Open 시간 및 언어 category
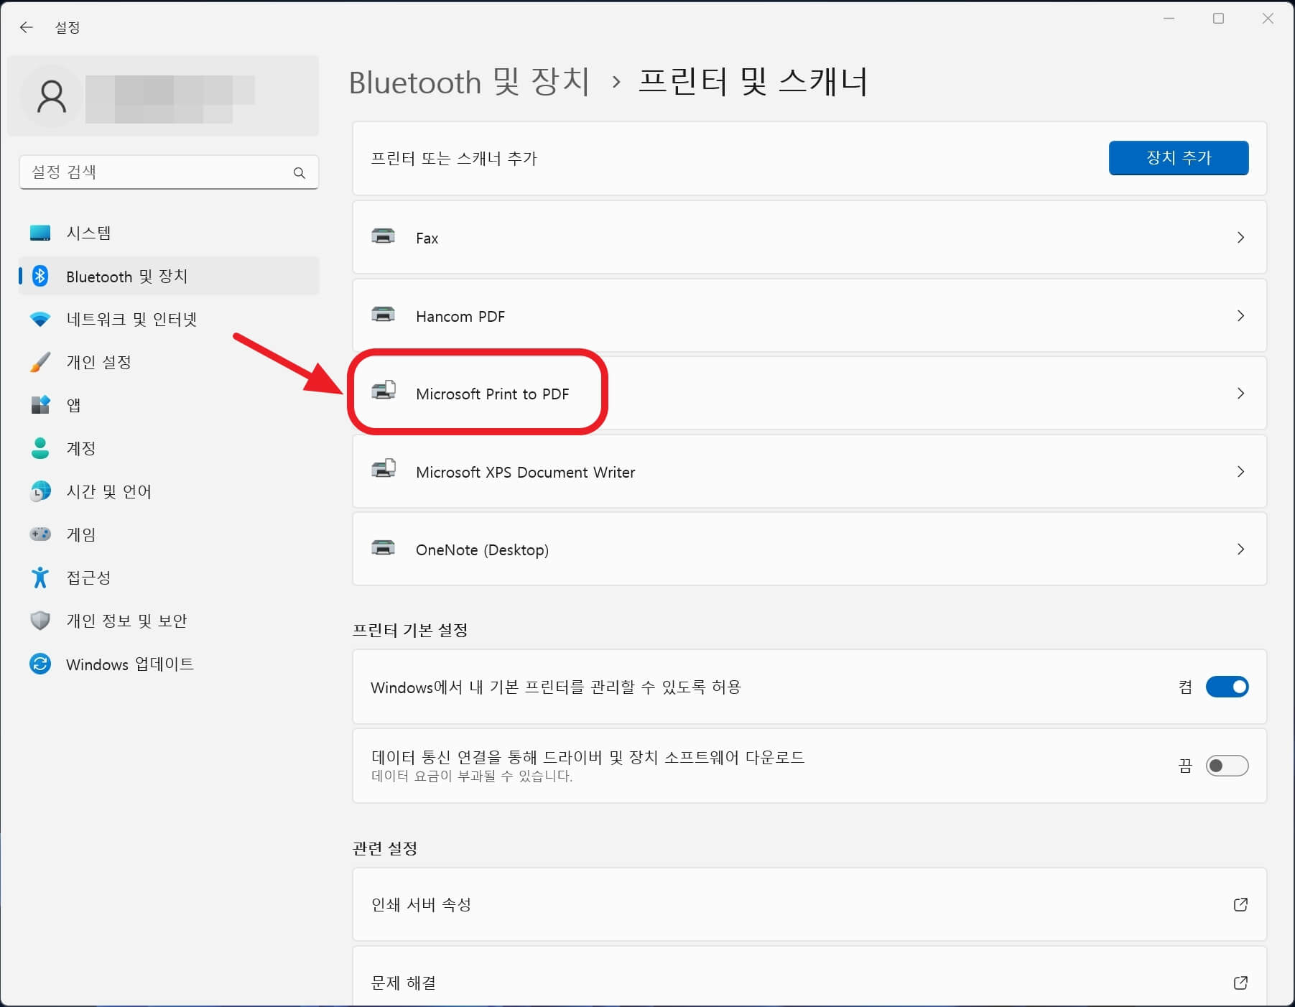 pos(169,491)
